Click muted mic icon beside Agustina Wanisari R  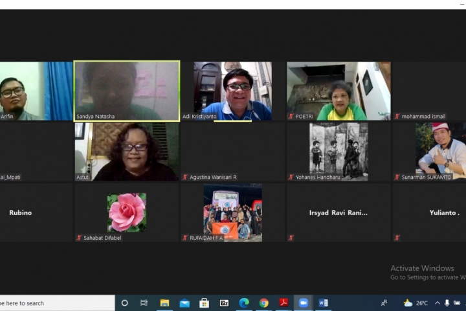pyautogui.click(x=185, y=177)
